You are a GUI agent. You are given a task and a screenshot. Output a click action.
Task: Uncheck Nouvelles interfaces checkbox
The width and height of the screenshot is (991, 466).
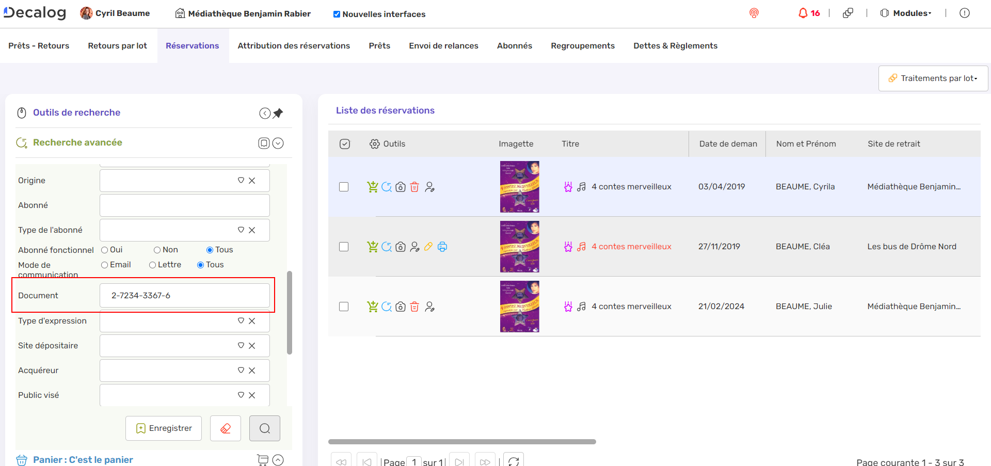[337, 14]
